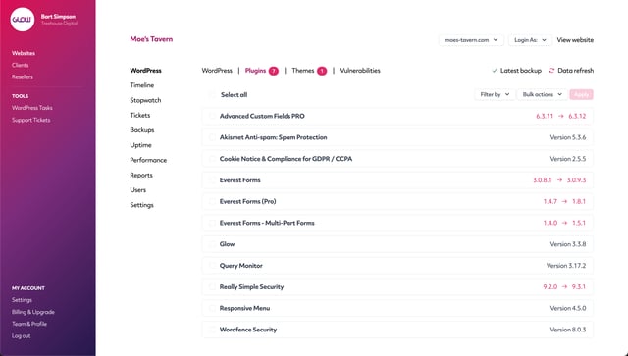
Task: Open Resellers in the sidebar
Action: [23, 76]
